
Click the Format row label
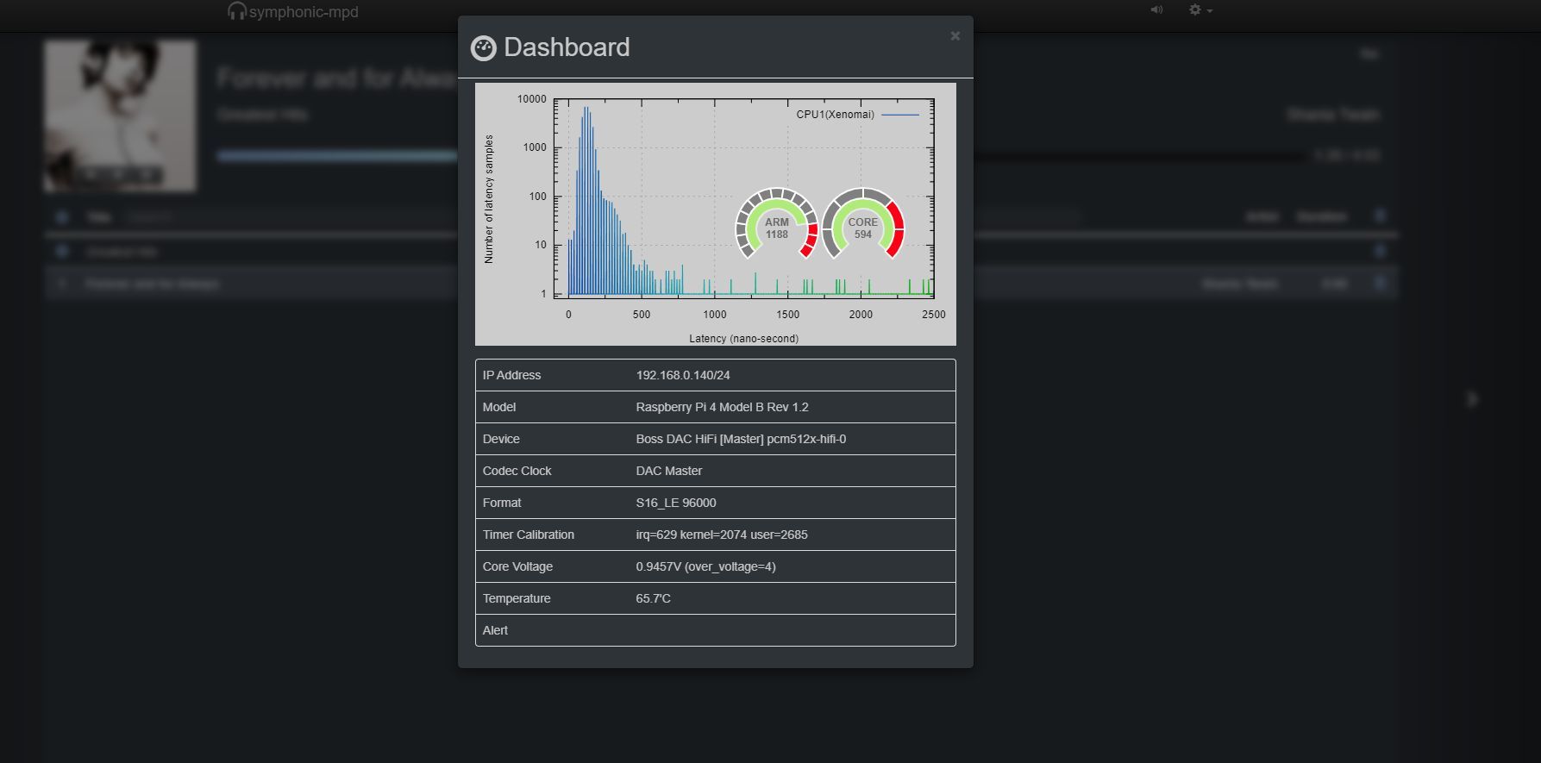(502, 503)
